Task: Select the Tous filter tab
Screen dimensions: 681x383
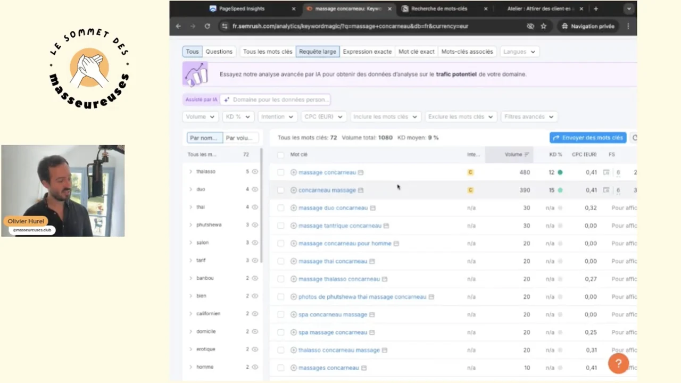Action: [x=192, y=52]
